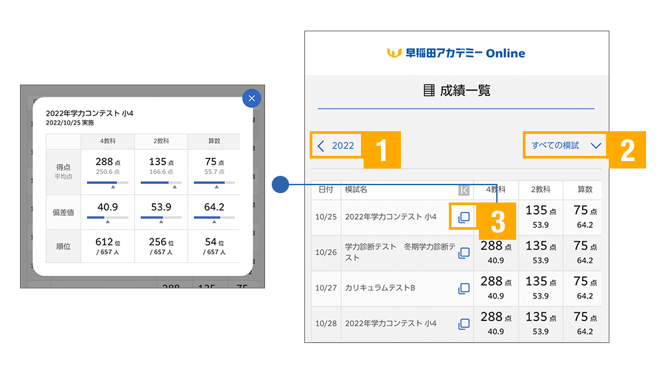
Task: Open details icon for the 10/26 学力診断テスト row
Action: (x=464, y=252)
